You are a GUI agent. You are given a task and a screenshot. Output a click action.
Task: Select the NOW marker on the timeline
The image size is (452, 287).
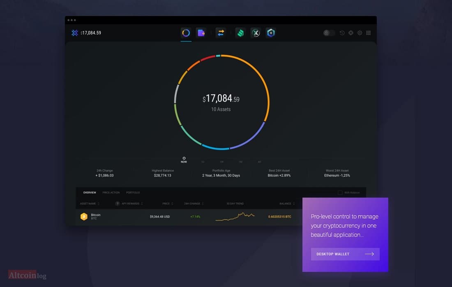coord(184,160)
